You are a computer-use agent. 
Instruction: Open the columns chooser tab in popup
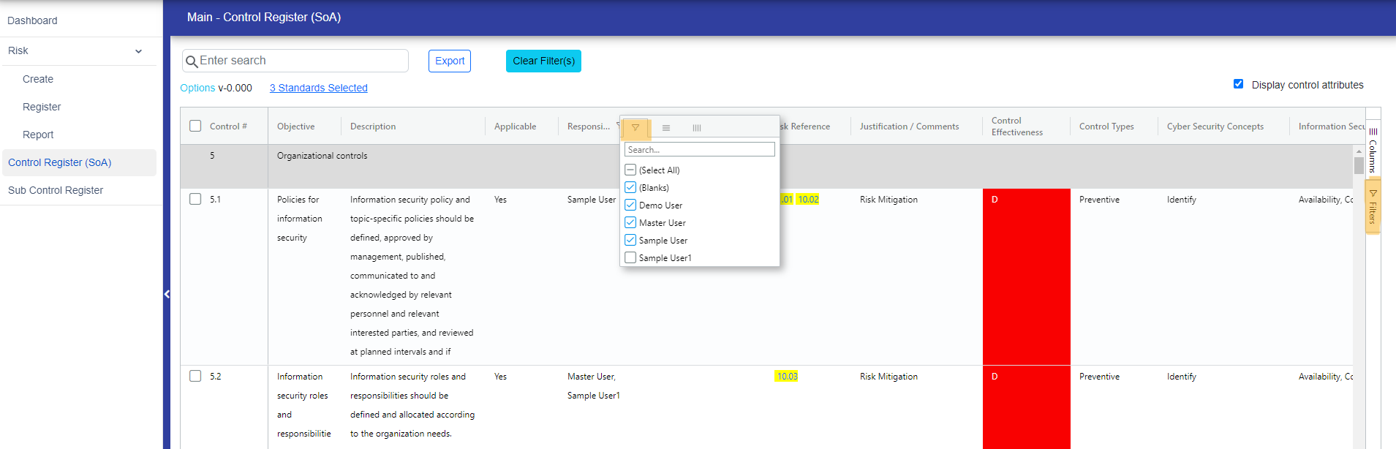click(x=697, y=128)
